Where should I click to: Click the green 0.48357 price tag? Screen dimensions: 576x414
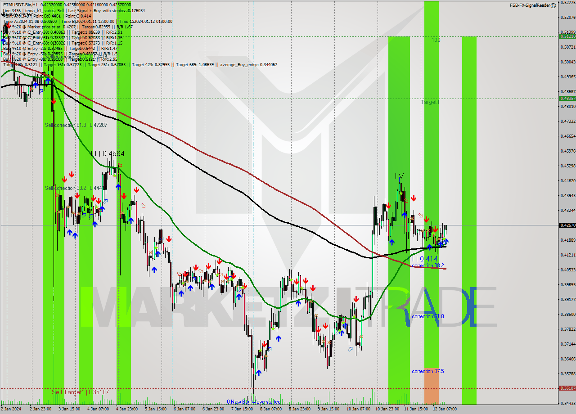click(x=567, y=98)
